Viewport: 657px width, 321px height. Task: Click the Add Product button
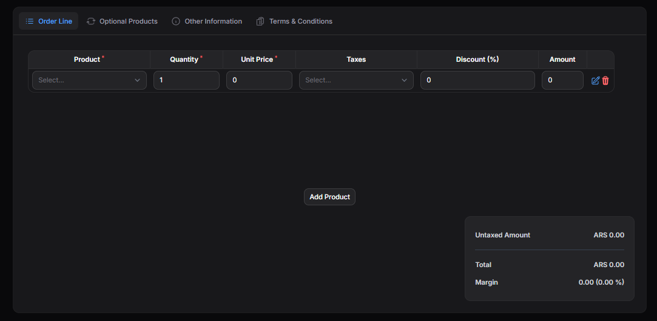(330, 197)
